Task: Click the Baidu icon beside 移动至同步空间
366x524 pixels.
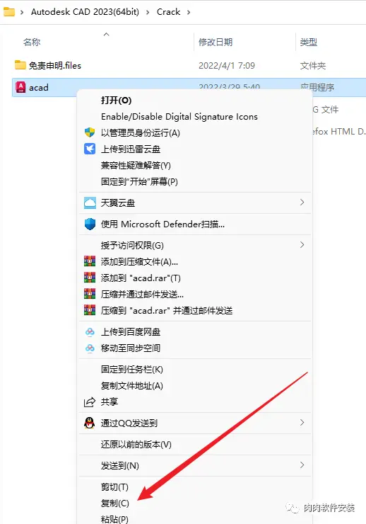Action: pos(90,348)
